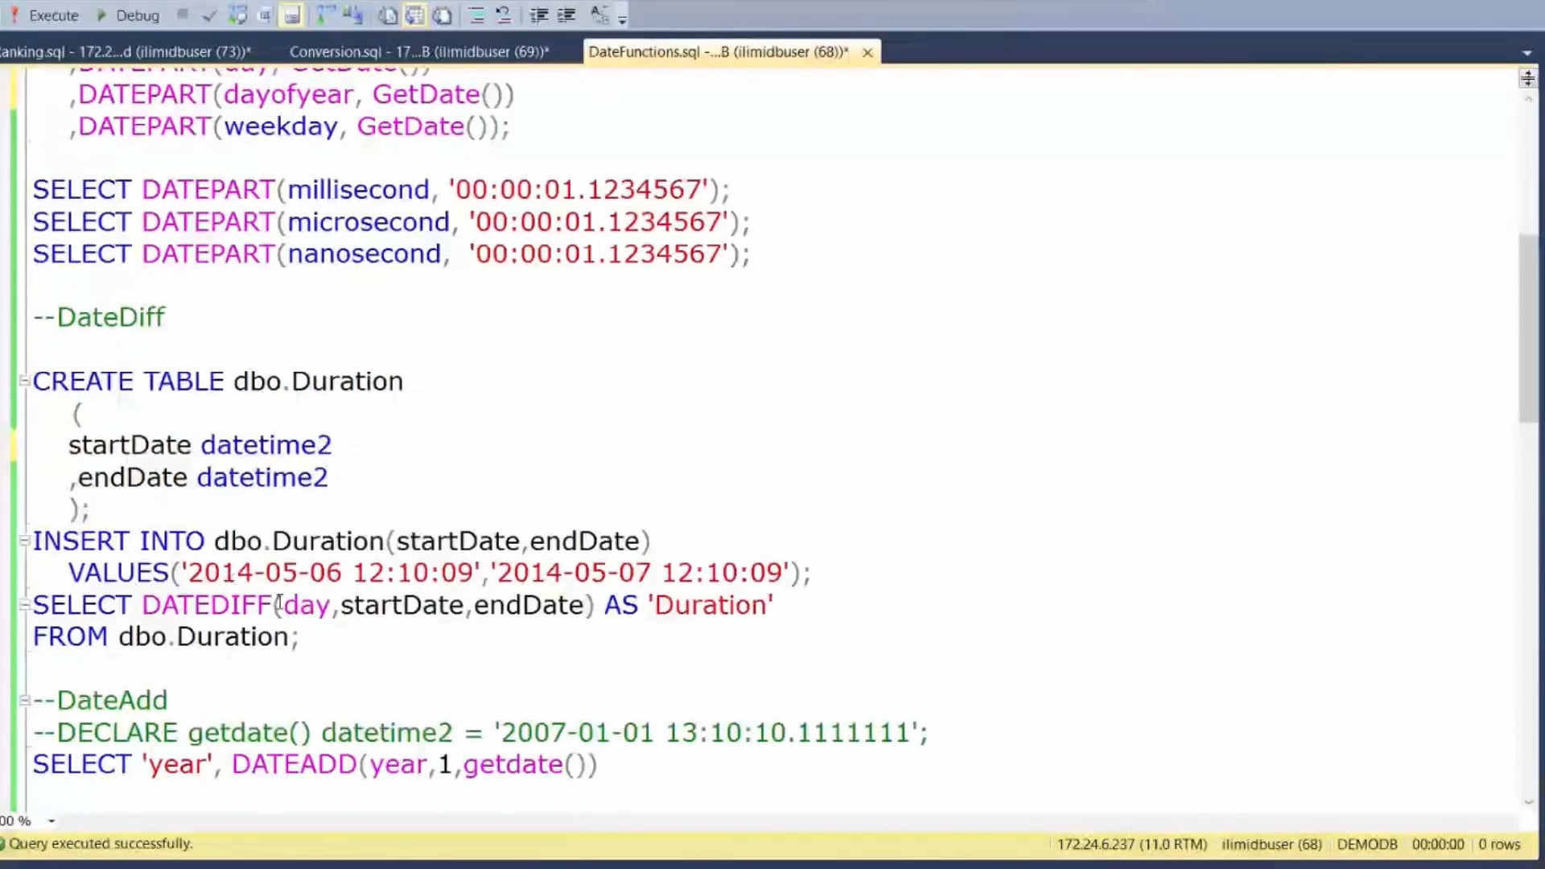The image size is (1545, 869).
Task: Set results output to file
Action: coord(442,14)
